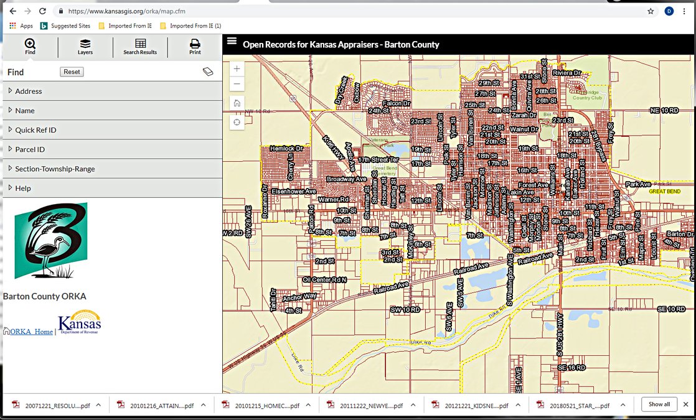696x420 pixels.
Task: Click Show all downloads button
Action: (x=659, y=404)
